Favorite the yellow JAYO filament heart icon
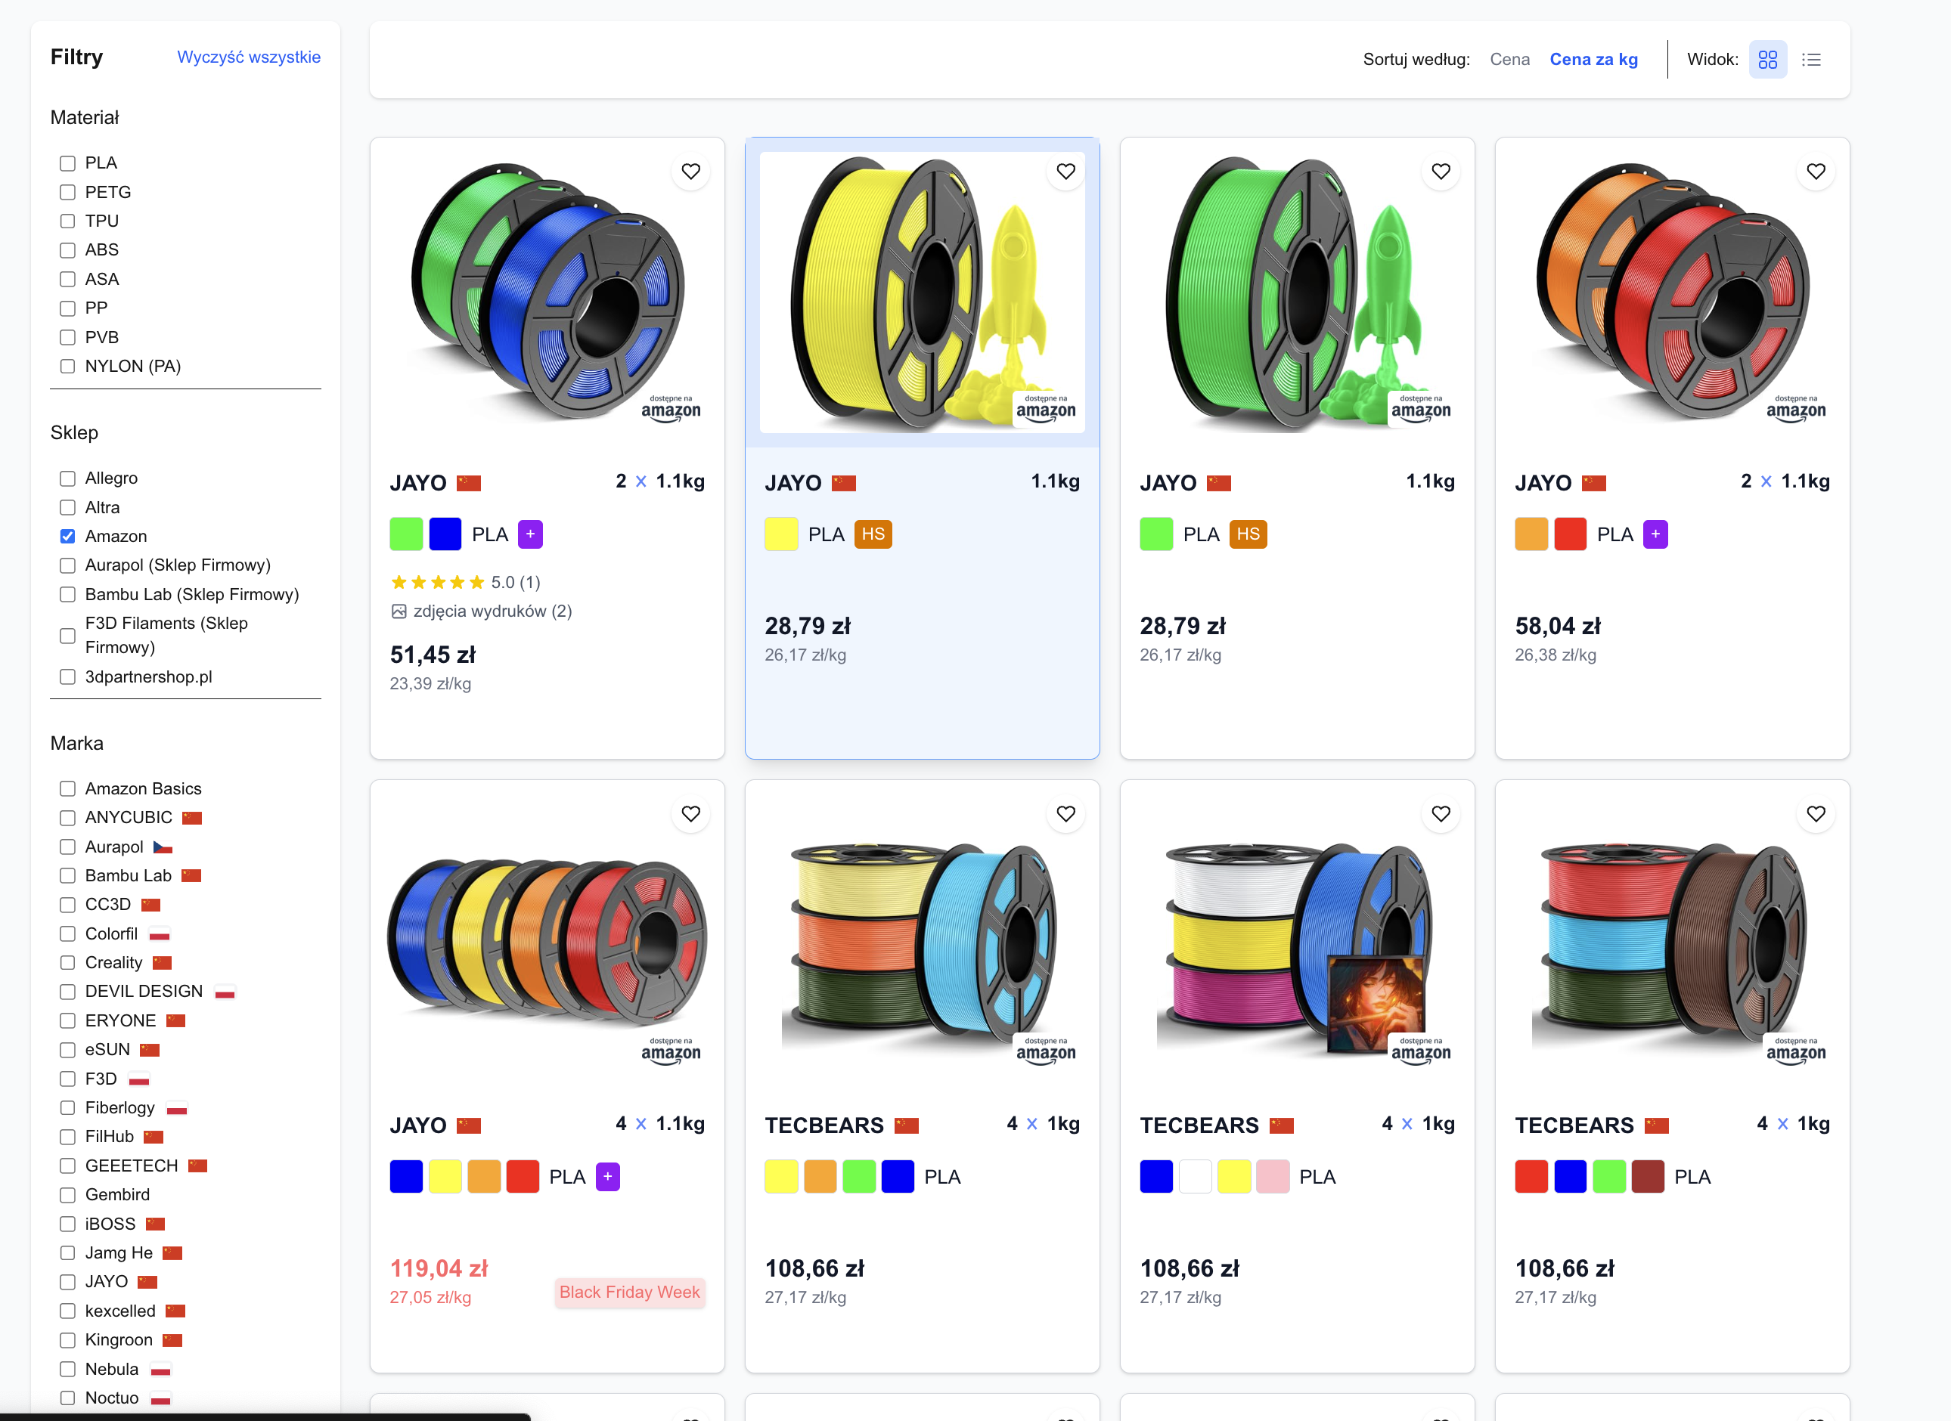This screenshot has width=1951, height=1421. pyautogui.click(x=1065, y=171)
